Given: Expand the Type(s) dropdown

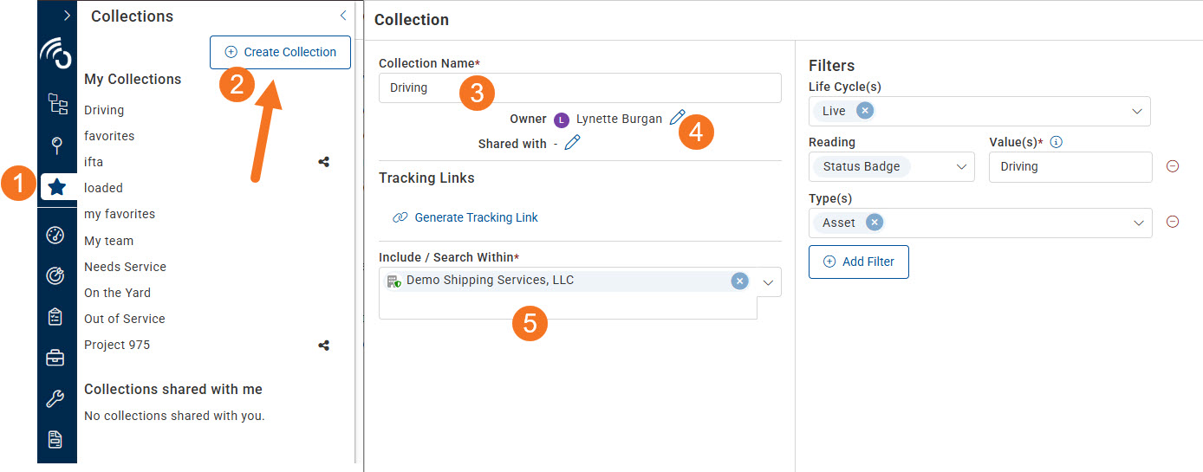Looking at the screenshot, I should pyautogui.click(x=1138, y=223).
